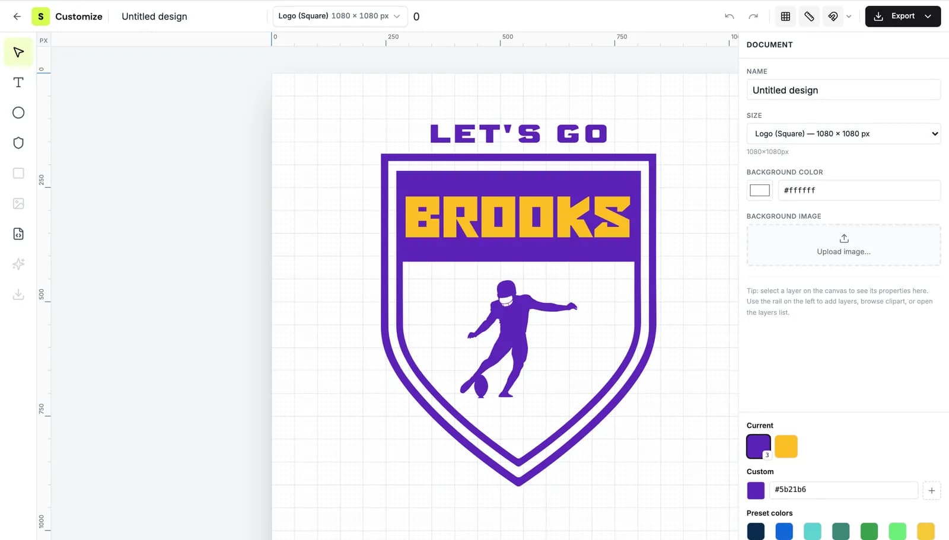Pick the medium green preset color
The width and height of the screenshot is (949, 540).
point(869,531)
